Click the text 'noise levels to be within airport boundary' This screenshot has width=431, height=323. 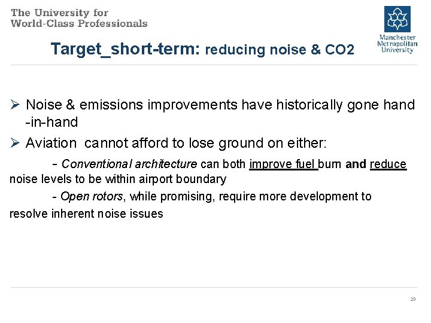click(118, 179)
